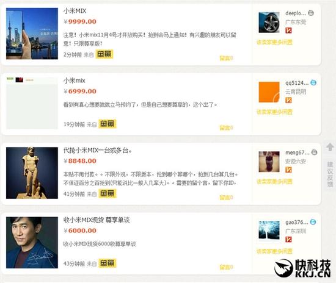Click the chat icon beside seller deeplo...
Viewport: 336px width, 283px height.
click(x=311, y=13)
